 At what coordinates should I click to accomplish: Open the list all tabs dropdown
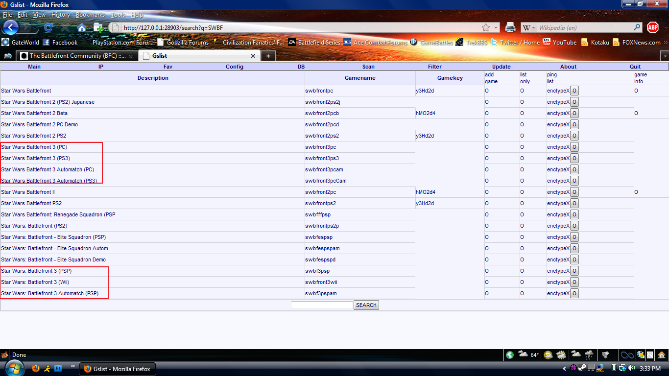[x=665, y=56]
